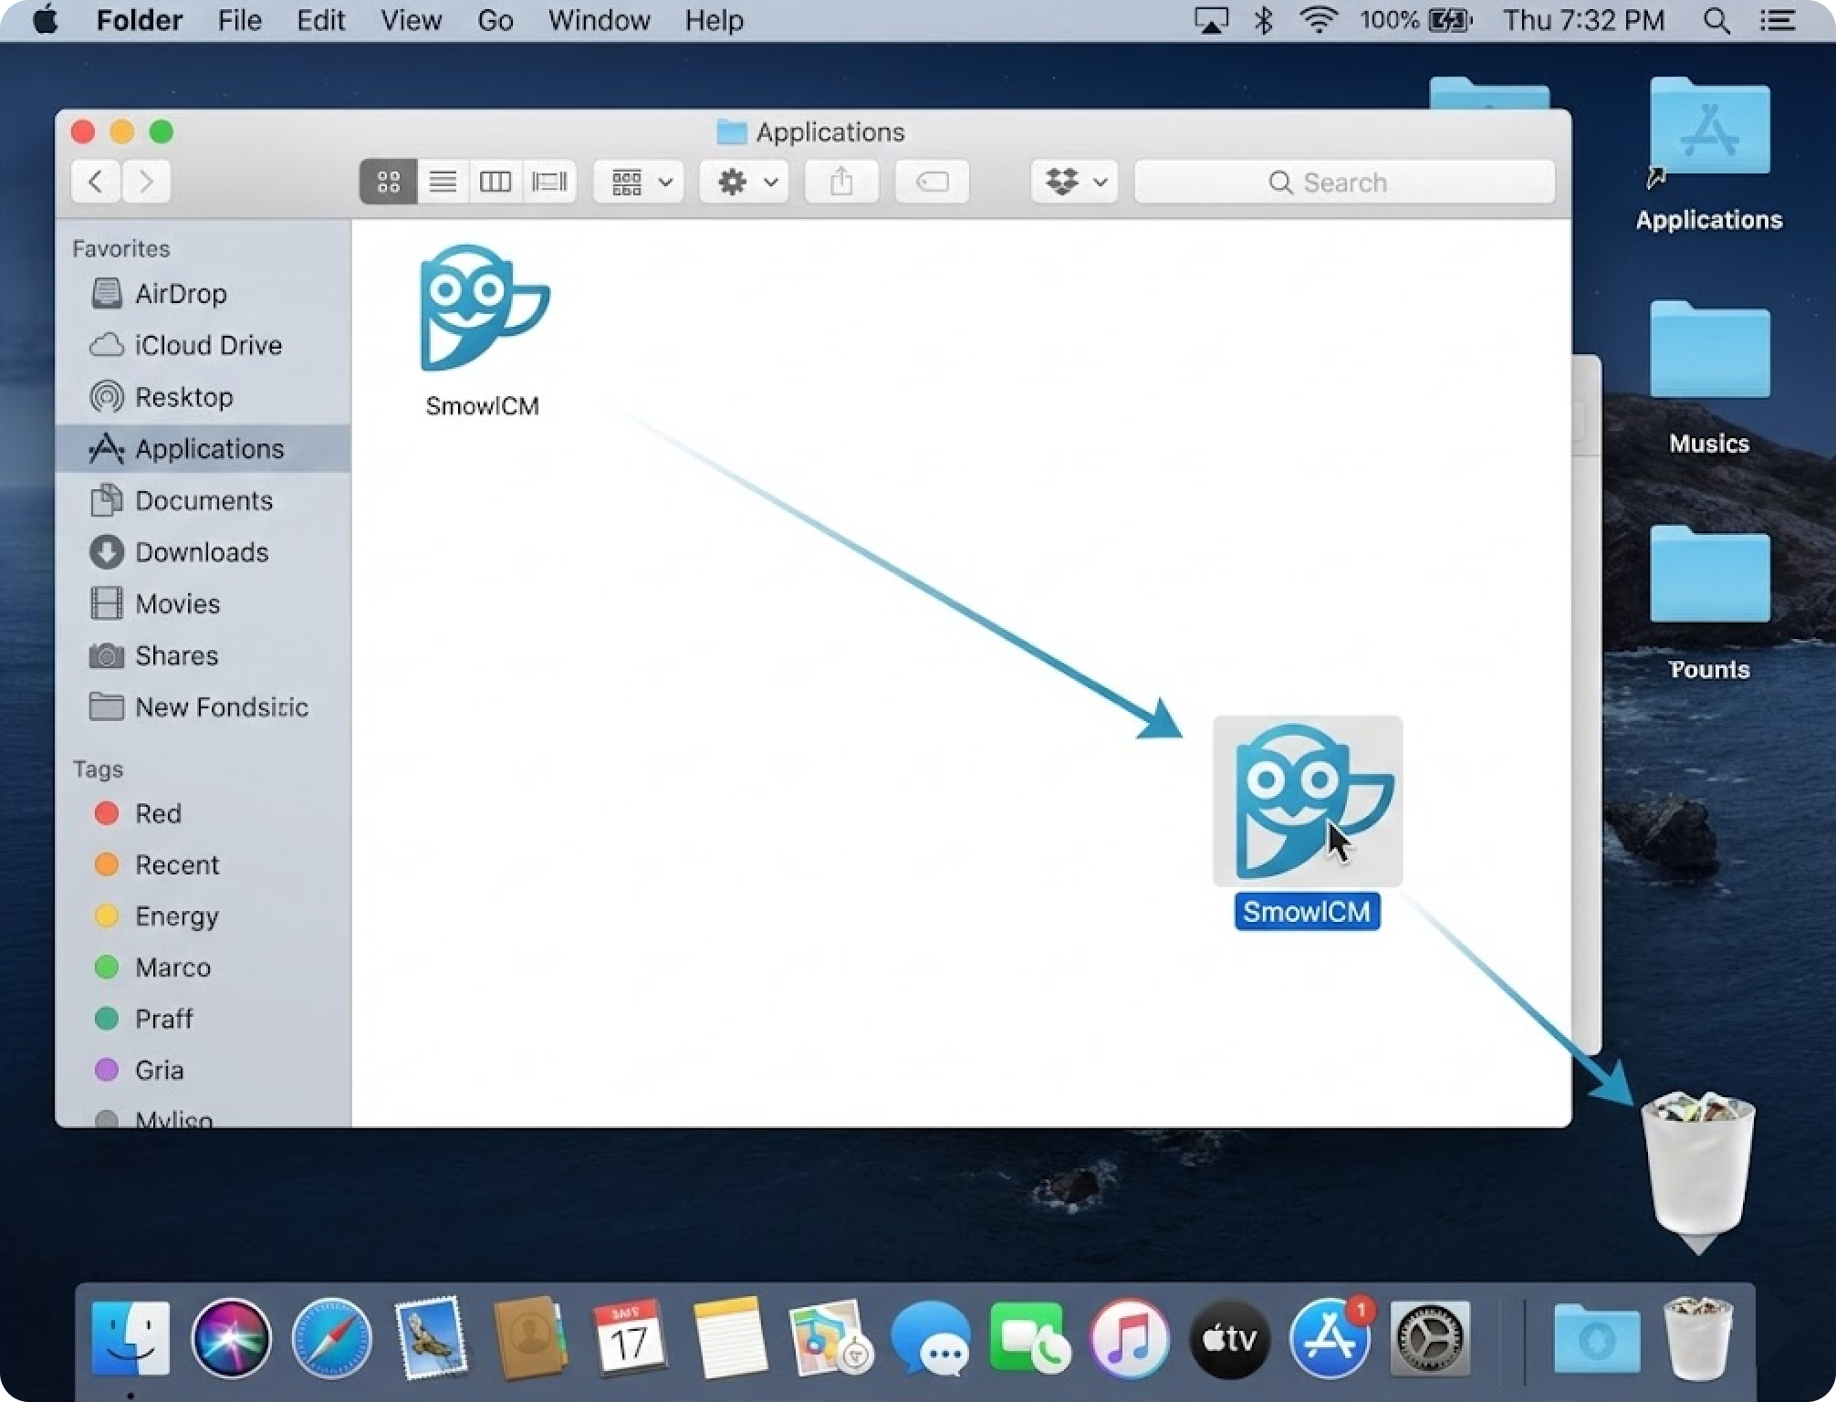
Task: Expand the Dropbox toolbar dropdown
Action: 1074,182
